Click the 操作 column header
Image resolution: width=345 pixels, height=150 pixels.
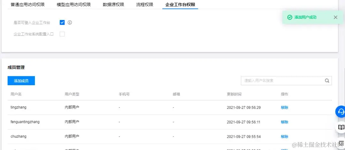point(285,94)
